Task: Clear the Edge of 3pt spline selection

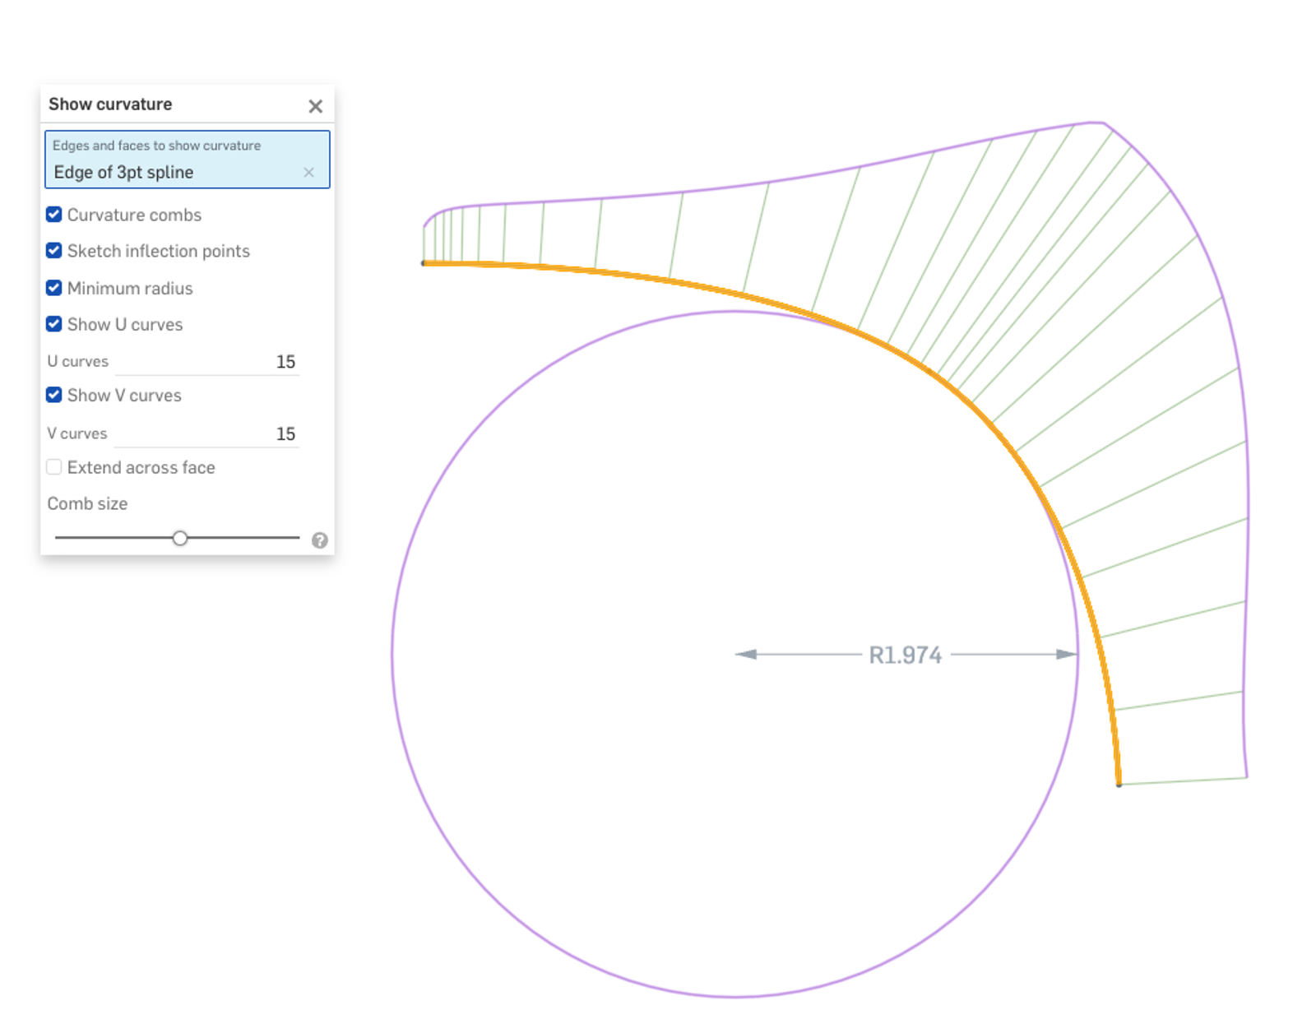Action: (x=309, y=173)
